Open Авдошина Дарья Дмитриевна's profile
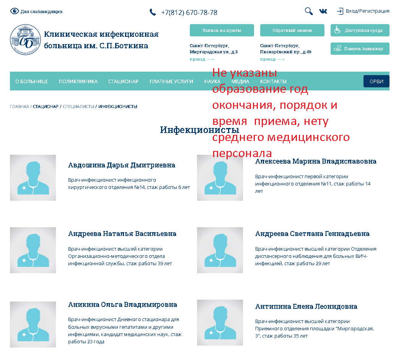The width and height of the screenshot is (401, 364). pos(121,165)
